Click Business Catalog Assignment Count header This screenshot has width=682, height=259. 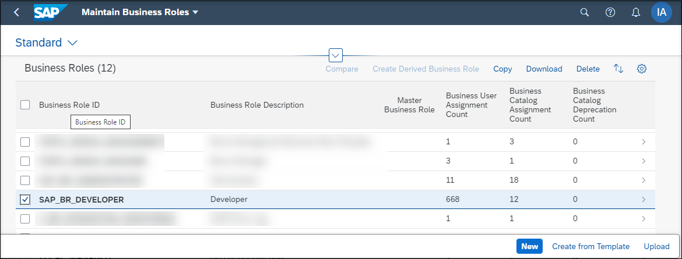pyautogui.click(x=531, y=105)
